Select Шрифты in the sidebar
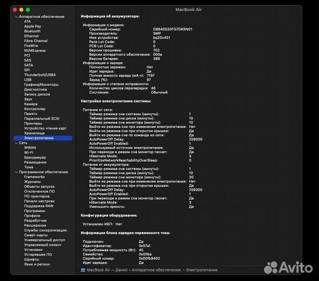The width and height of the screenshot is (319, 281). [x=31, y=260]
